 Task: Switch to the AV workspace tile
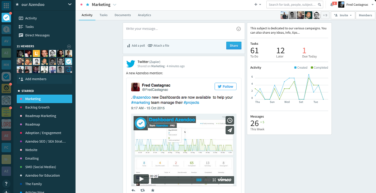(x=6, y=41)
